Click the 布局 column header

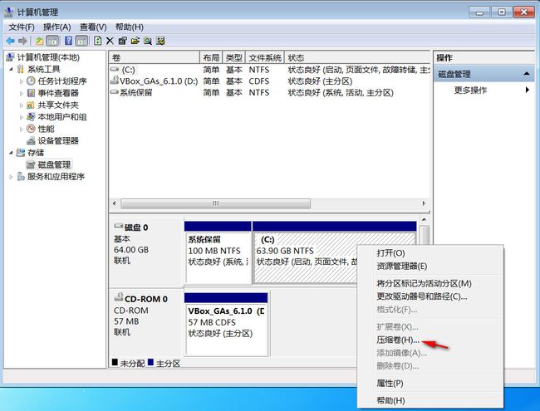point(211,57)
